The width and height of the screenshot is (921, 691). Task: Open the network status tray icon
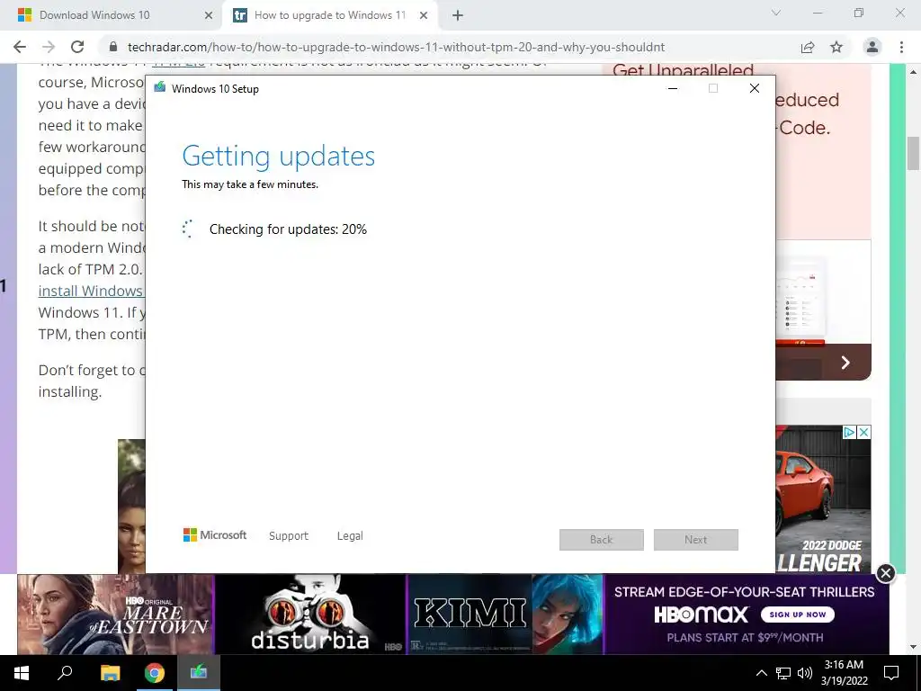[x=783, y=673]
